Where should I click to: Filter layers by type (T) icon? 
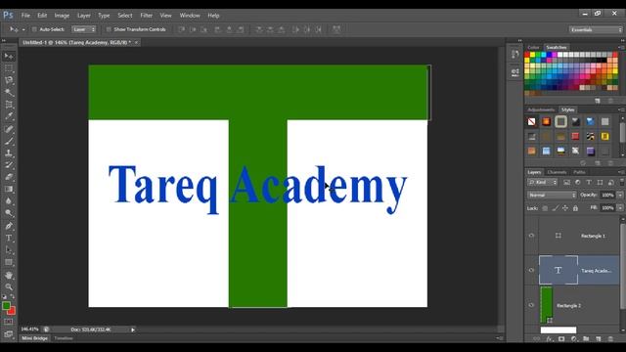(589, 183)
